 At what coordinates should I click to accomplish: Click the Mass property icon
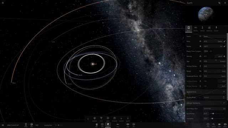click(200, 41)
